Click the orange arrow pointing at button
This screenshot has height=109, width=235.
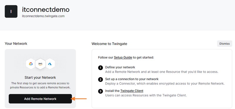pos(79,99)
